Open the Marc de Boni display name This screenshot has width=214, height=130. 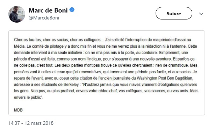click(x=48, y=10)
